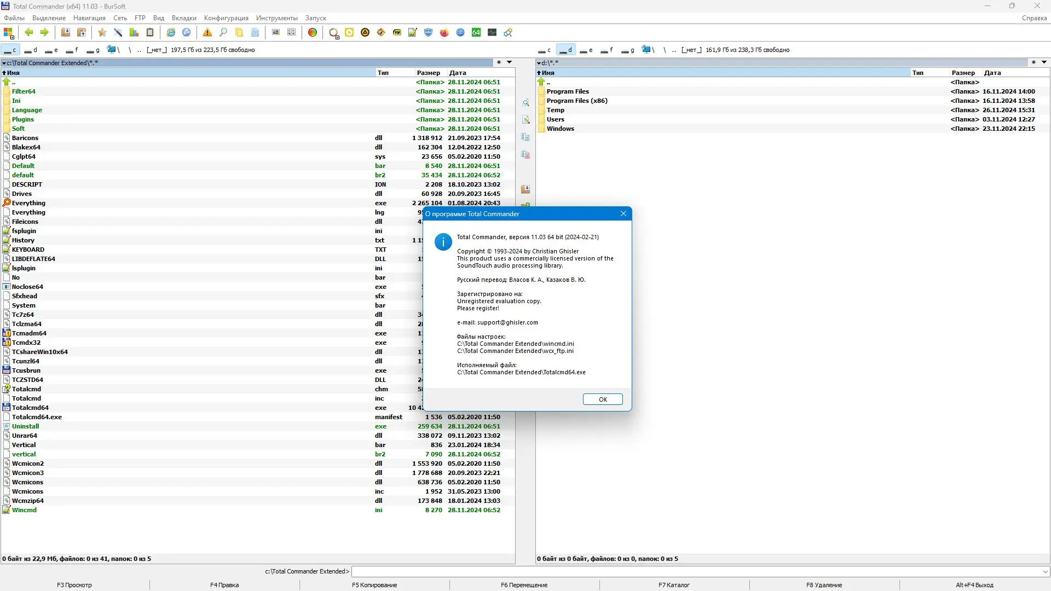
Task: Click the Internet Explorer toolbar icon
Action: click(x=171, y=32)
